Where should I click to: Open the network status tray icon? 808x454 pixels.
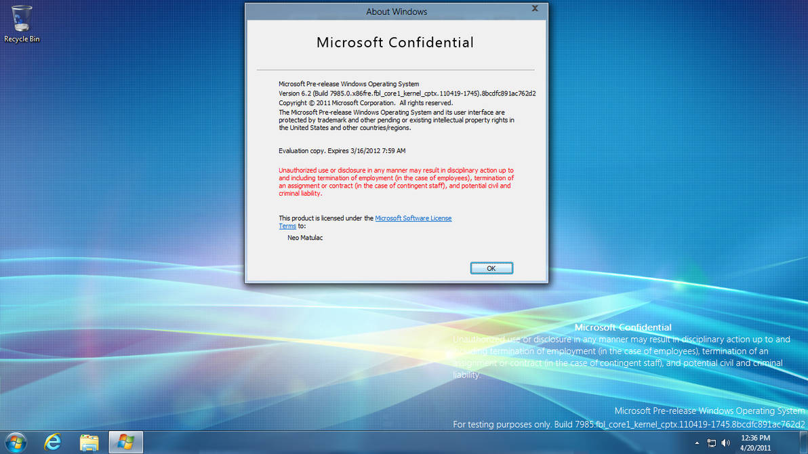pyautogui.click(x=712, y=443)
